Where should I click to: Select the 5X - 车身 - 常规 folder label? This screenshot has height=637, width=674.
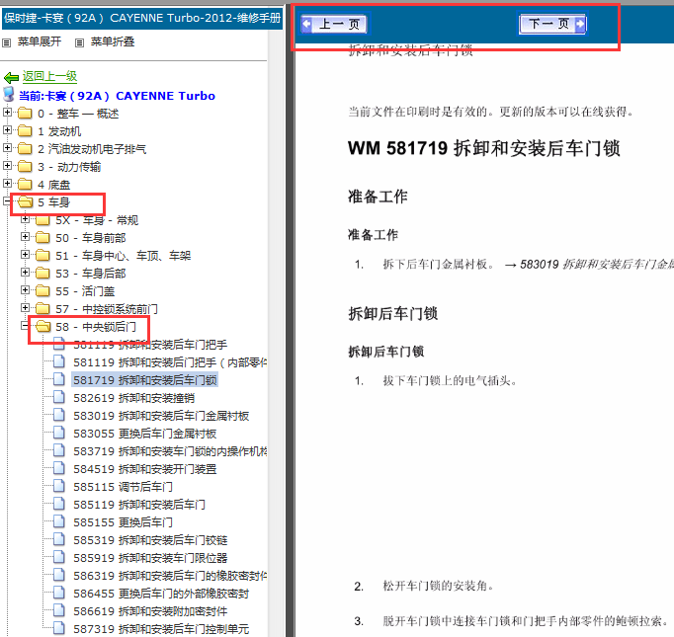point(97,220)
